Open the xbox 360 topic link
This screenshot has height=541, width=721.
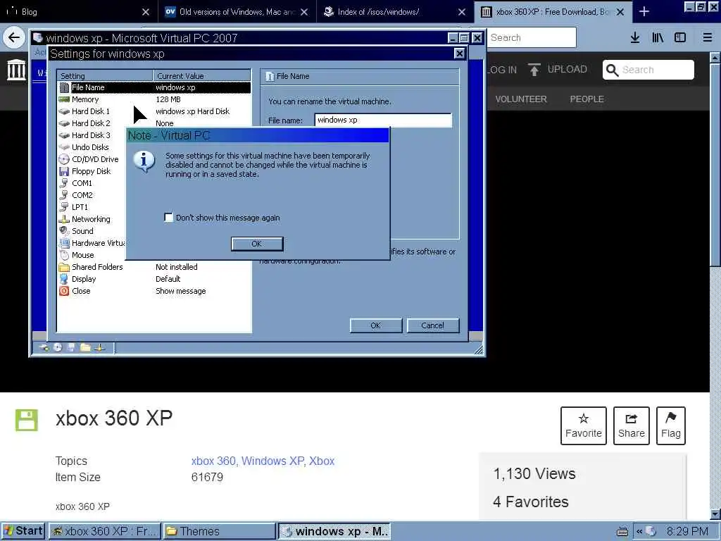[213, 461]
